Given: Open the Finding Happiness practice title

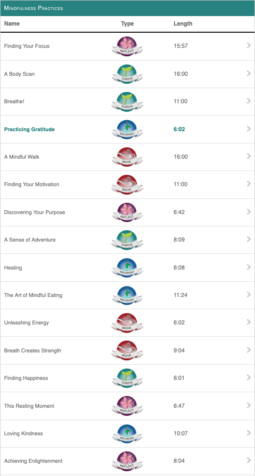Looking at the screenshot, I should pyautogui.click(x=26, y=378).
